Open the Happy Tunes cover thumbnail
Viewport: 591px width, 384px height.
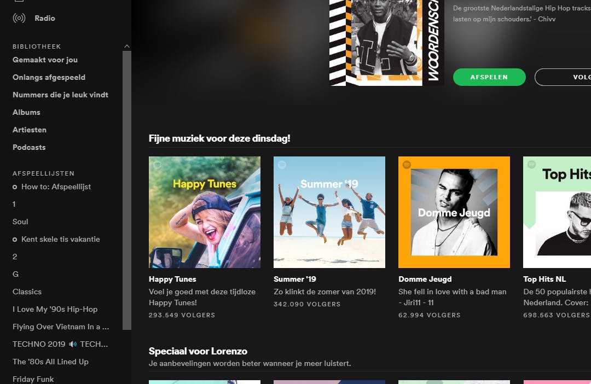(x=205, y=212)
